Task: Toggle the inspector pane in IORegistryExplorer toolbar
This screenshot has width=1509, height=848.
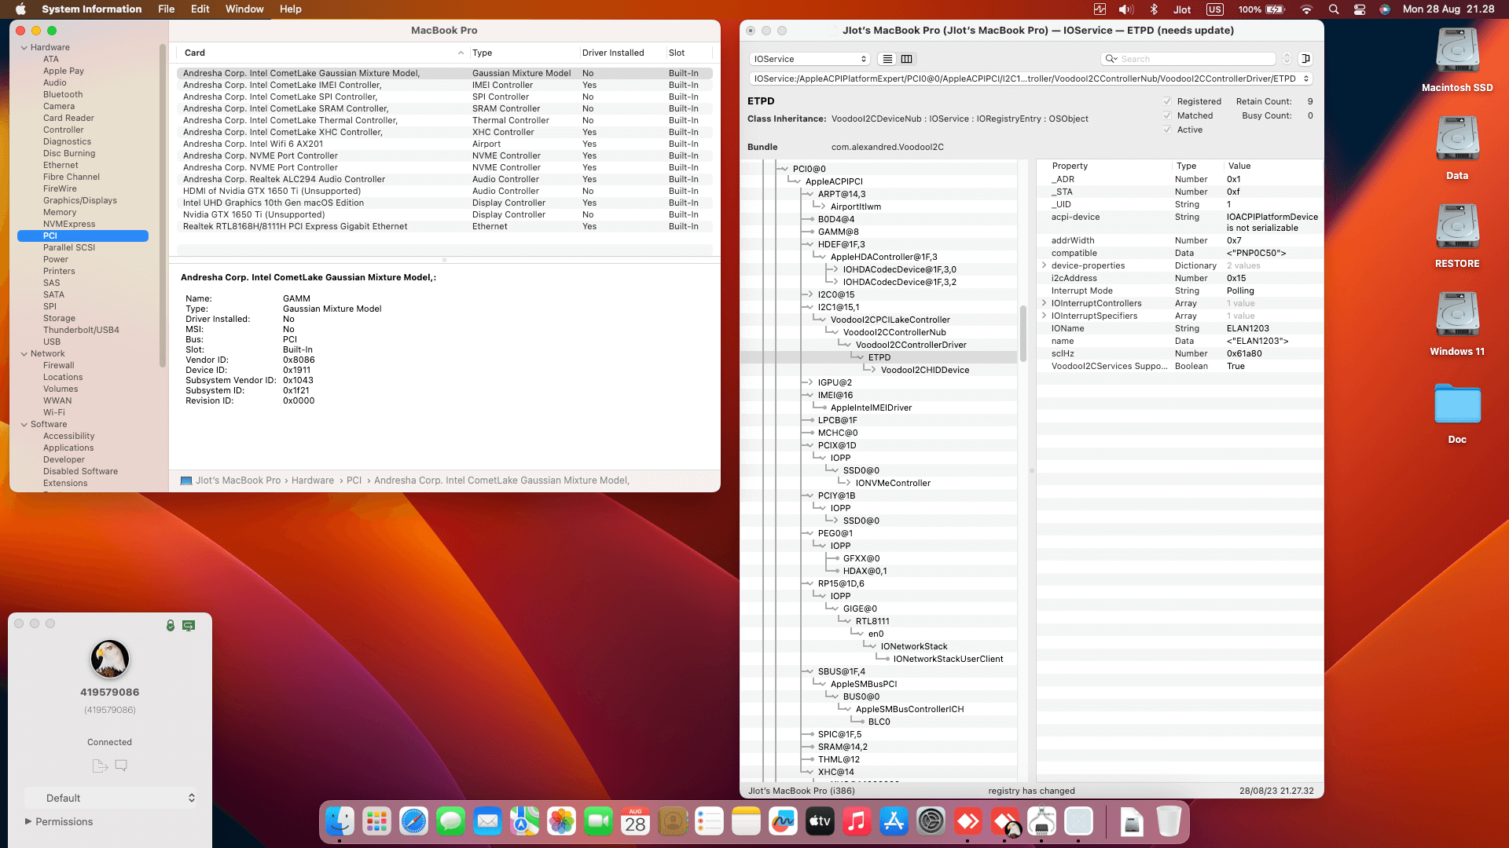Action: pos(1306,59)
